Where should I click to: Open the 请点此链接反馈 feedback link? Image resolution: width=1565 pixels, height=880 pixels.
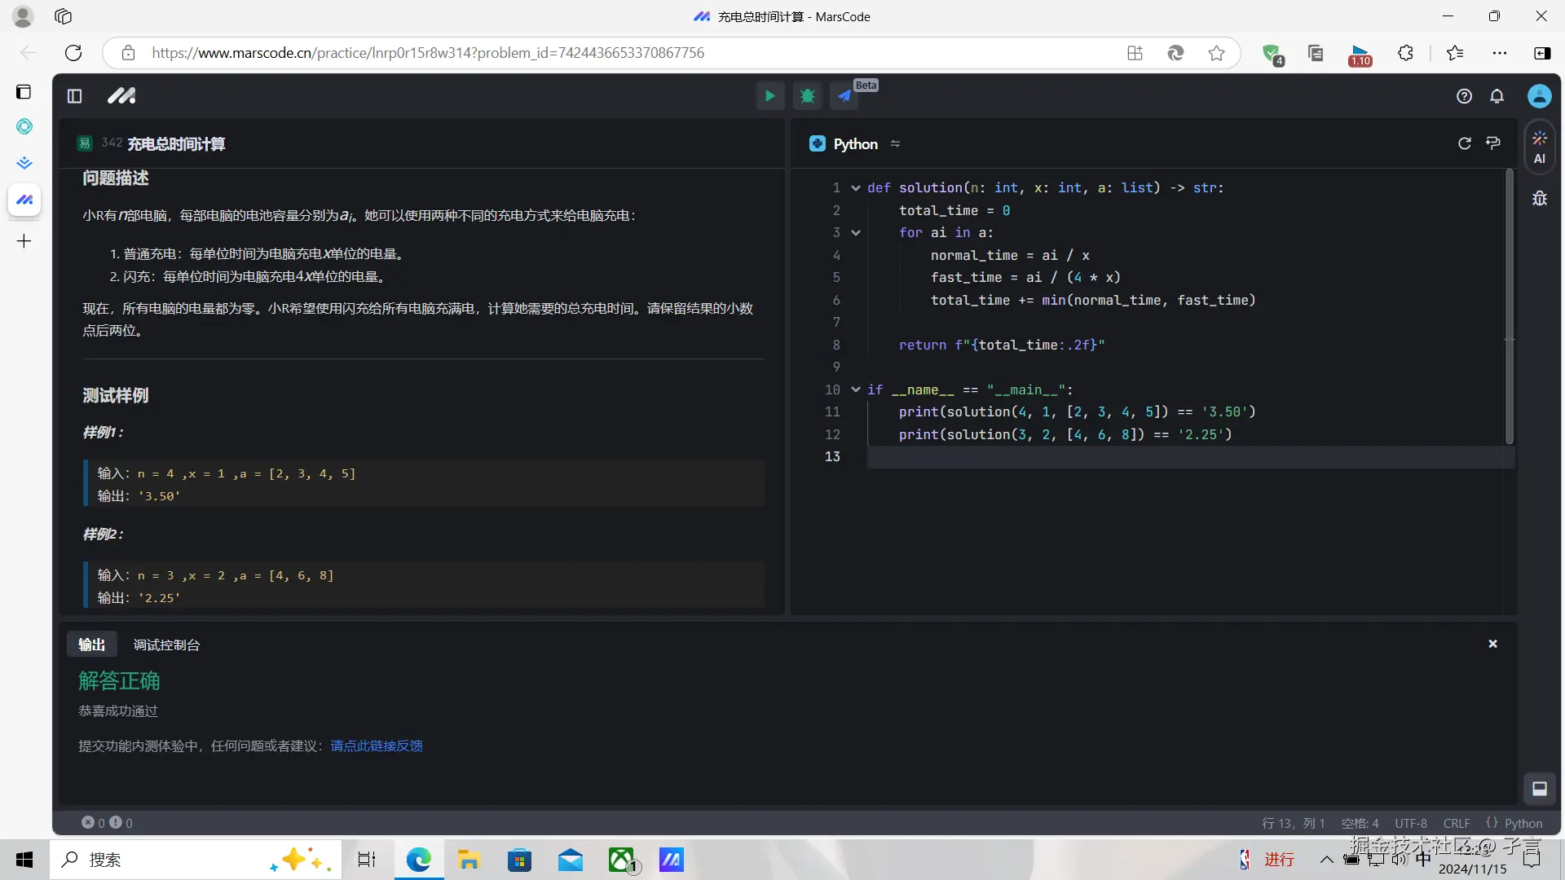[x=376, y=746]
